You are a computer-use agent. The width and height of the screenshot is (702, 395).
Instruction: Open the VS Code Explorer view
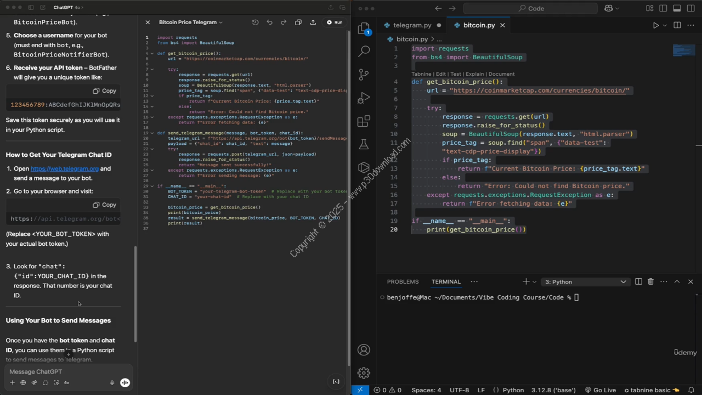(364, 29)
